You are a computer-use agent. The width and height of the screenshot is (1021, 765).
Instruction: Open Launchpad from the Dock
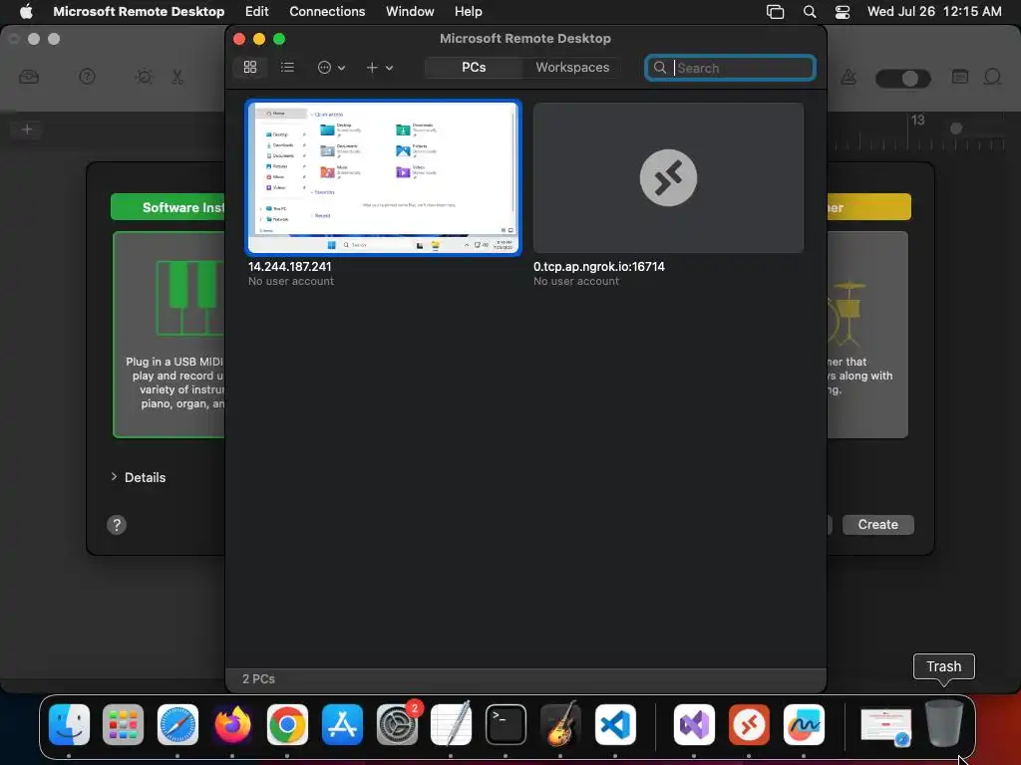coord(123,724)
